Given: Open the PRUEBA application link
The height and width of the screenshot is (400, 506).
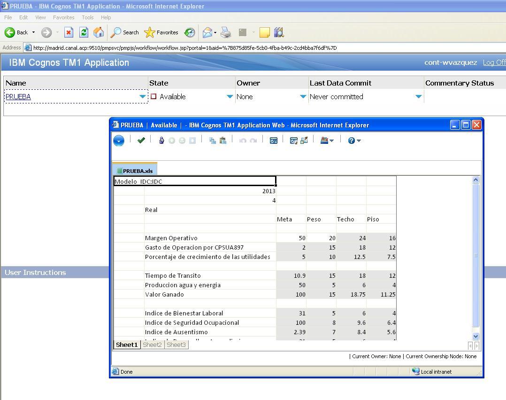Looking at the screenshot, I should point(18,97).
